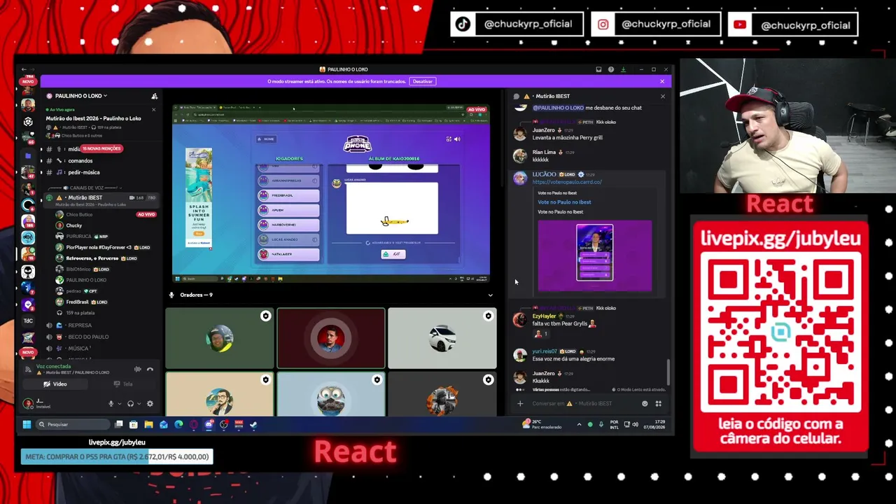The height and width of the screenshot is (504, 896).
Task: Open the taskbar weather widget
Action: point(542,424)
